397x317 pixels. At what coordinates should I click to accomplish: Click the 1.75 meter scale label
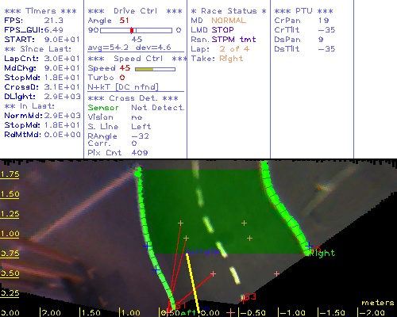pyautogui.click(x=10, y=174)
